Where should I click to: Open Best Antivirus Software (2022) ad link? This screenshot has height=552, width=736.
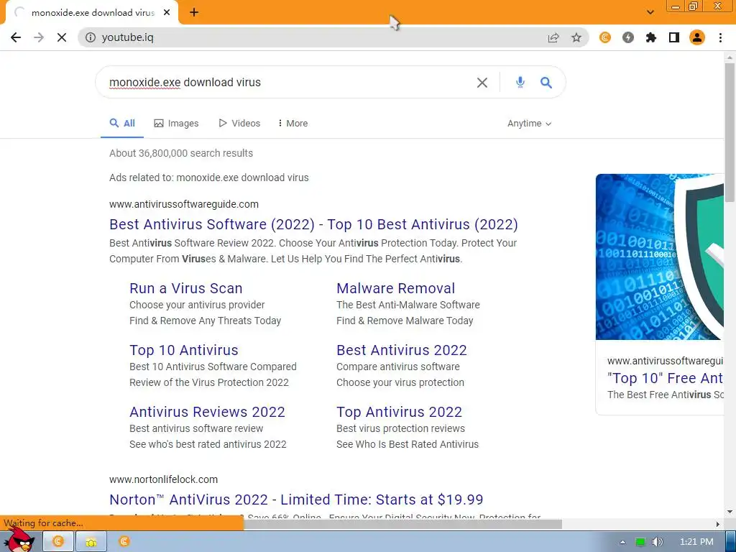tap(313, 224)
